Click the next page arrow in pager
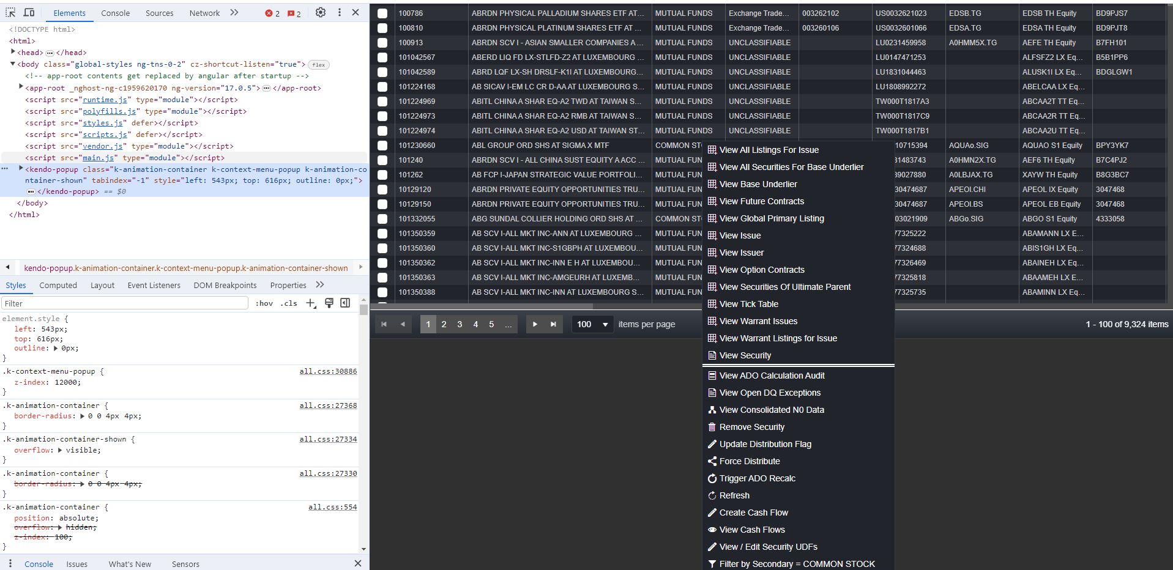The height and width of the screenshot is (570, 1173). 535,324
